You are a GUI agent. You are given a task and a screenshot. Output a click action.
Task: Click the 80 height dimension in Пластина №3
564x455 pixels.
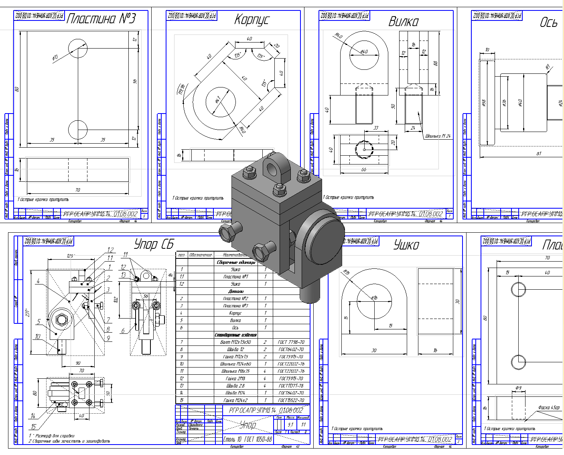[17, 89]
